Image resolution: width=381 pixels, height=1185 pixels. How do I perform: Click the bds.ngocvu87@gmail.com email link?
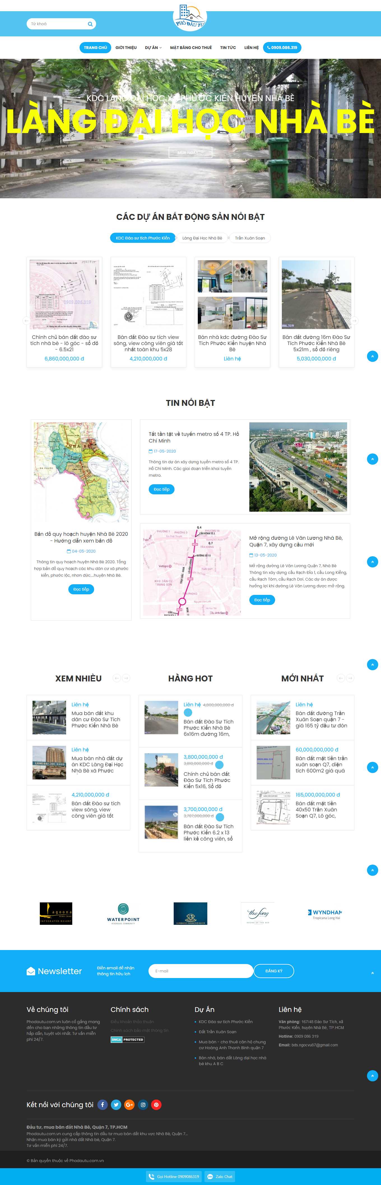315,1045
